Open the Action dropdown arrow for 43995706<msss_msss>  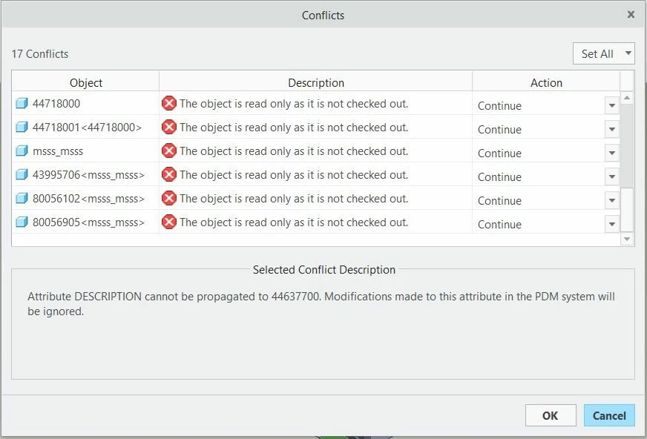click(612, 176)
